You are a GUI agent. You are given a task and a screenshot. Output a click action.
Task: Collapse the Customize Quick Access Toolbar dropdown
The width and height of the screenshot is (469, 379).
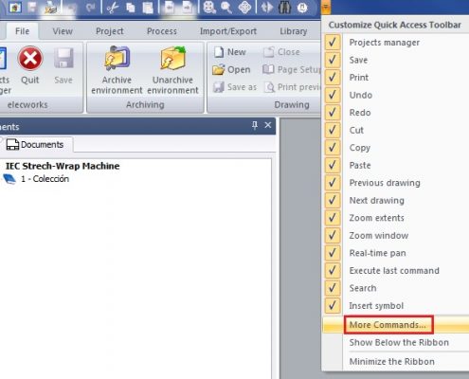point(326,7)
